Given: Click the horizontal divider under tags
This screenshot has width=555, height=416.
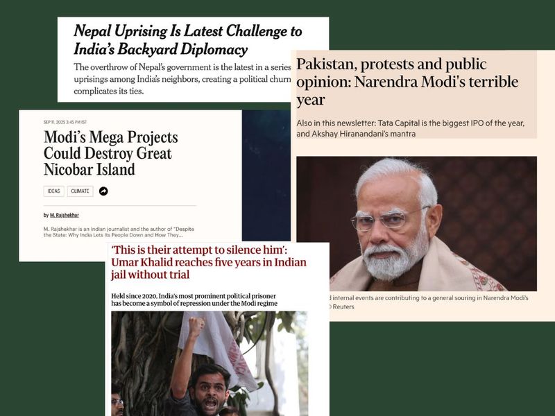Looking at the screenshot, I should [120, 205].
